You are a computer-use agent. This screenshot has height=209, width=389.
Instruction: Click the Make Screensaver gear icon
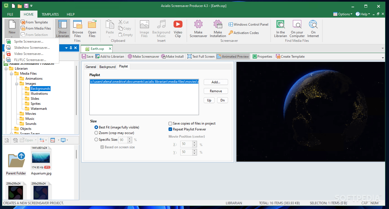coord(198,24)
